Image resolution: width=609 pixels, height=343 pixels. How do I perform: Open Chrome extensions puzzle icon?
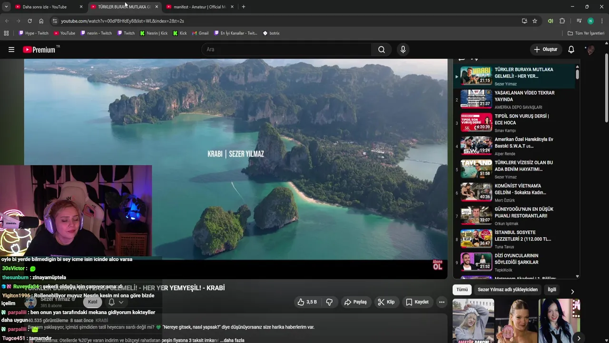click(x=562, y=21)
